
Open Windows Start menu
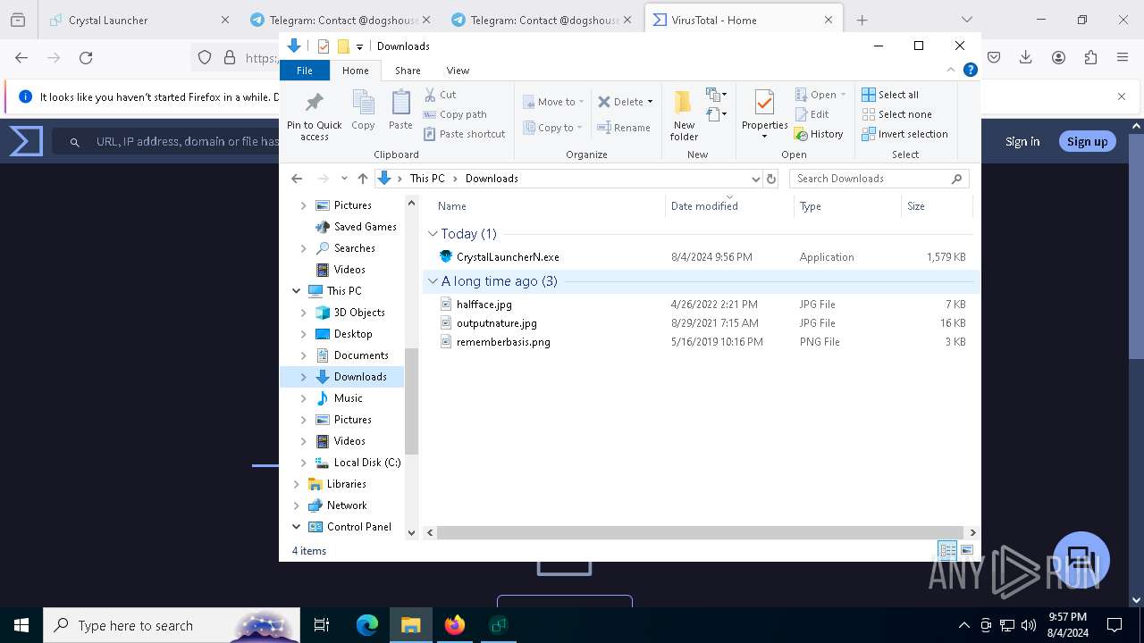[x=21, y=625]
